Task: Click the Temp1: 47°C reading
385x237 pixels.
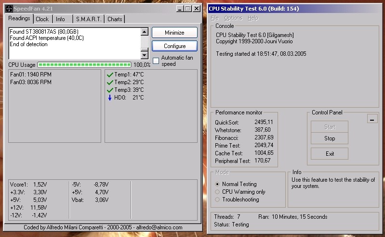Action: point(129,75)
